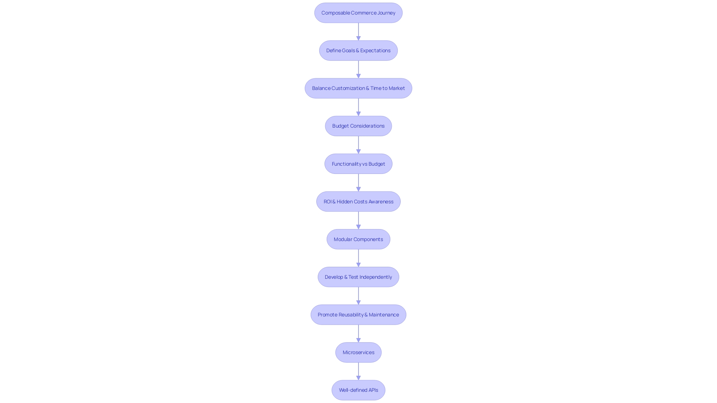
Task: Click the Functionality vs Budget node
Action: pyautogui.click(x=358, y=163)
